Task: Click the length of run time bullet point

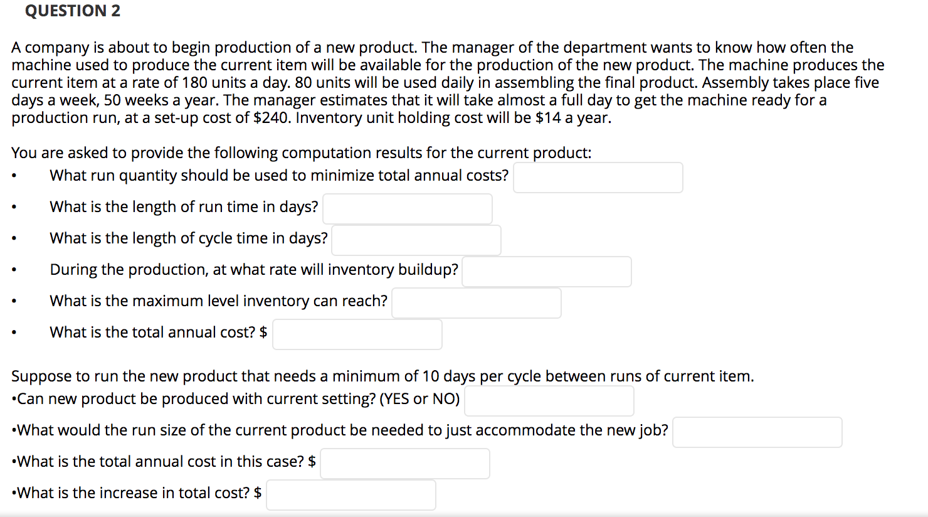Action: (x=14, y=205)
